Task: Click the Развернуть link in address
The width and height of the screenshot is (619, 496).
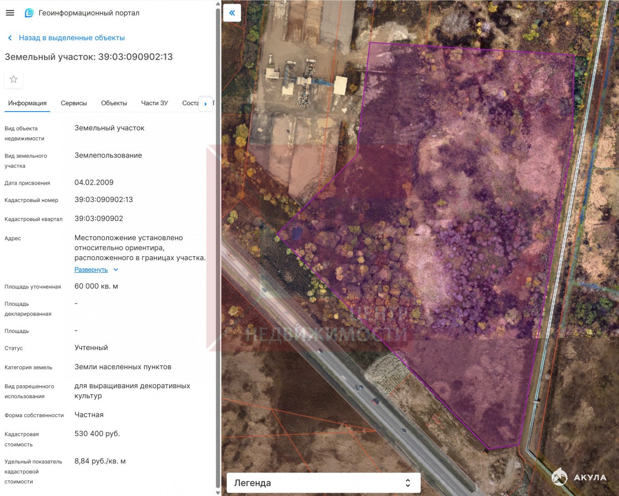Action: point(91,270)
